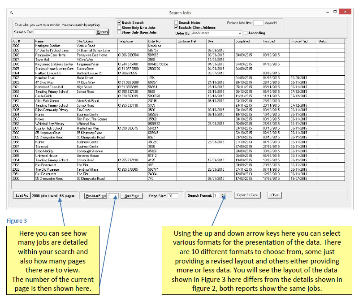This screenshot has height=302, width=363.
Task: Open the Order By dropdown
Action: pos(240,33)
